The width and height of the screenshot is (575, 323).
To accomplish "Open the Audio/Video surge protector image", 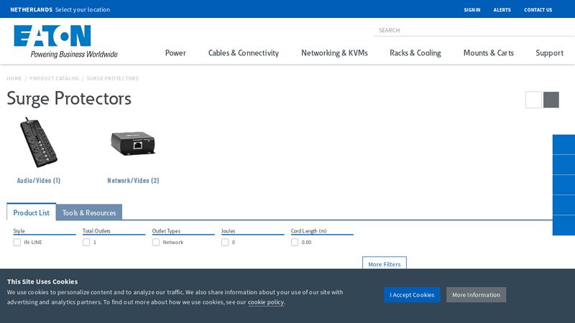I will pos(39,142).
